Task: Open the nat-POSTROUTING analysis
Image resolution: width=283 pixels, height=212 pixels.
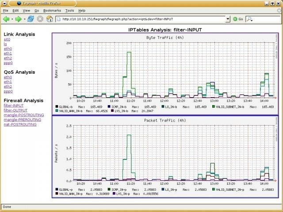Action: pos(20,125)
